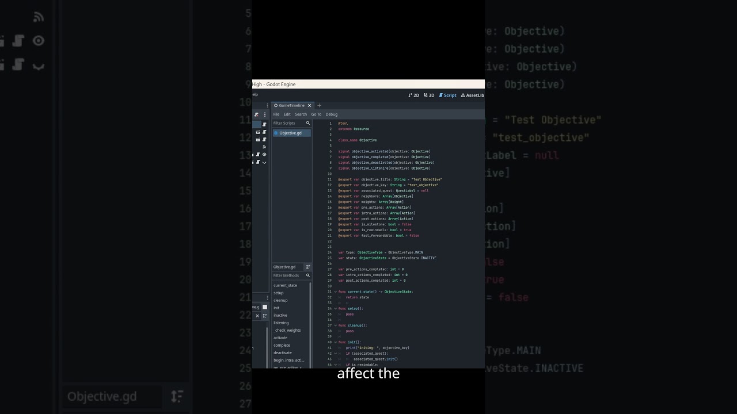Screen dimensions: 737x414
Task: Jump to the complete method
Action: [x=282, y=345]
